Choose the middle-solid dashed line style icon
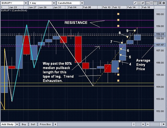The width and height of the screenshot is (167, 128). [x=151, y=3]
